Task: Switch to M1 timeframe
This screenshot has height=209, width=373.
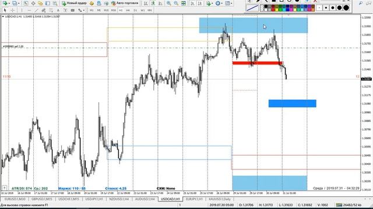Action: (x=92, y=10)
